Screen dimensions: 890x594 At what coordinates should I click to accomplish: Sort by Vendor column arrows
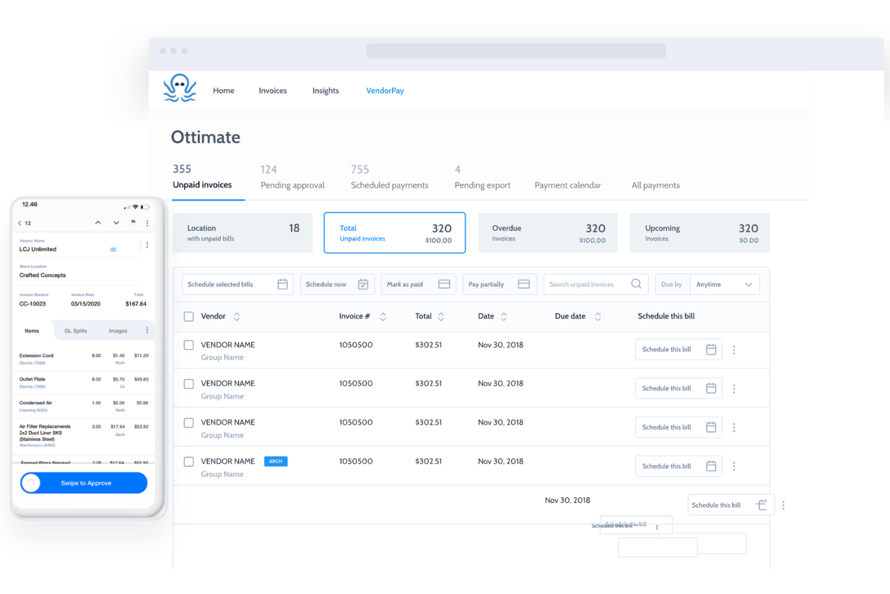point(236,317)
